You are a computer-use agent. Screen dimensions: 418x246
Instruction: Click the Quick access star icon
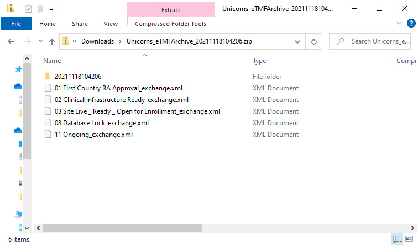tap(18, 69)
